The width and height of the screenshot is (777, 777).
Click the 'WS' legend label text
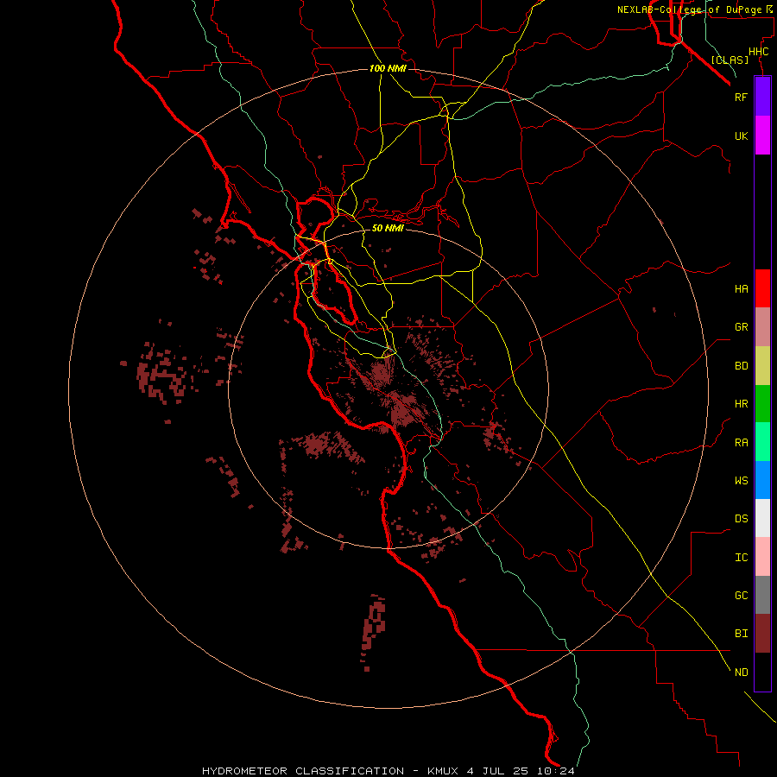click(741, 480)
